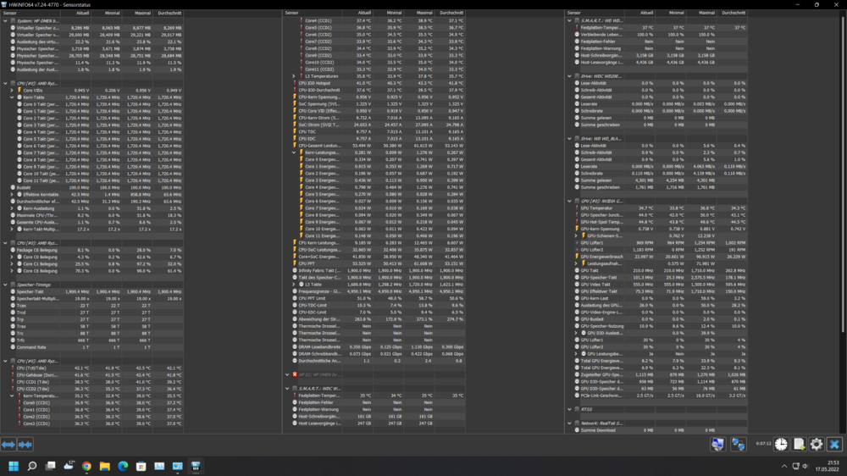Viewport: 847px width, 476px height.
Task: Expand the Core VIDs tree entry
Action: (12, 90)
